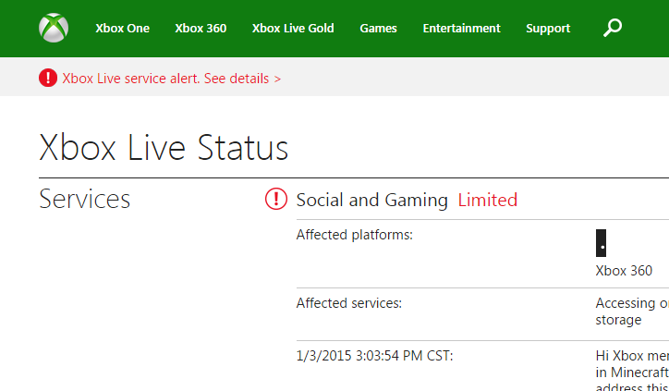This screenshot has width=669, height=391.
Task: Expand the Social and Gaming status section
Action: [371, 200]
